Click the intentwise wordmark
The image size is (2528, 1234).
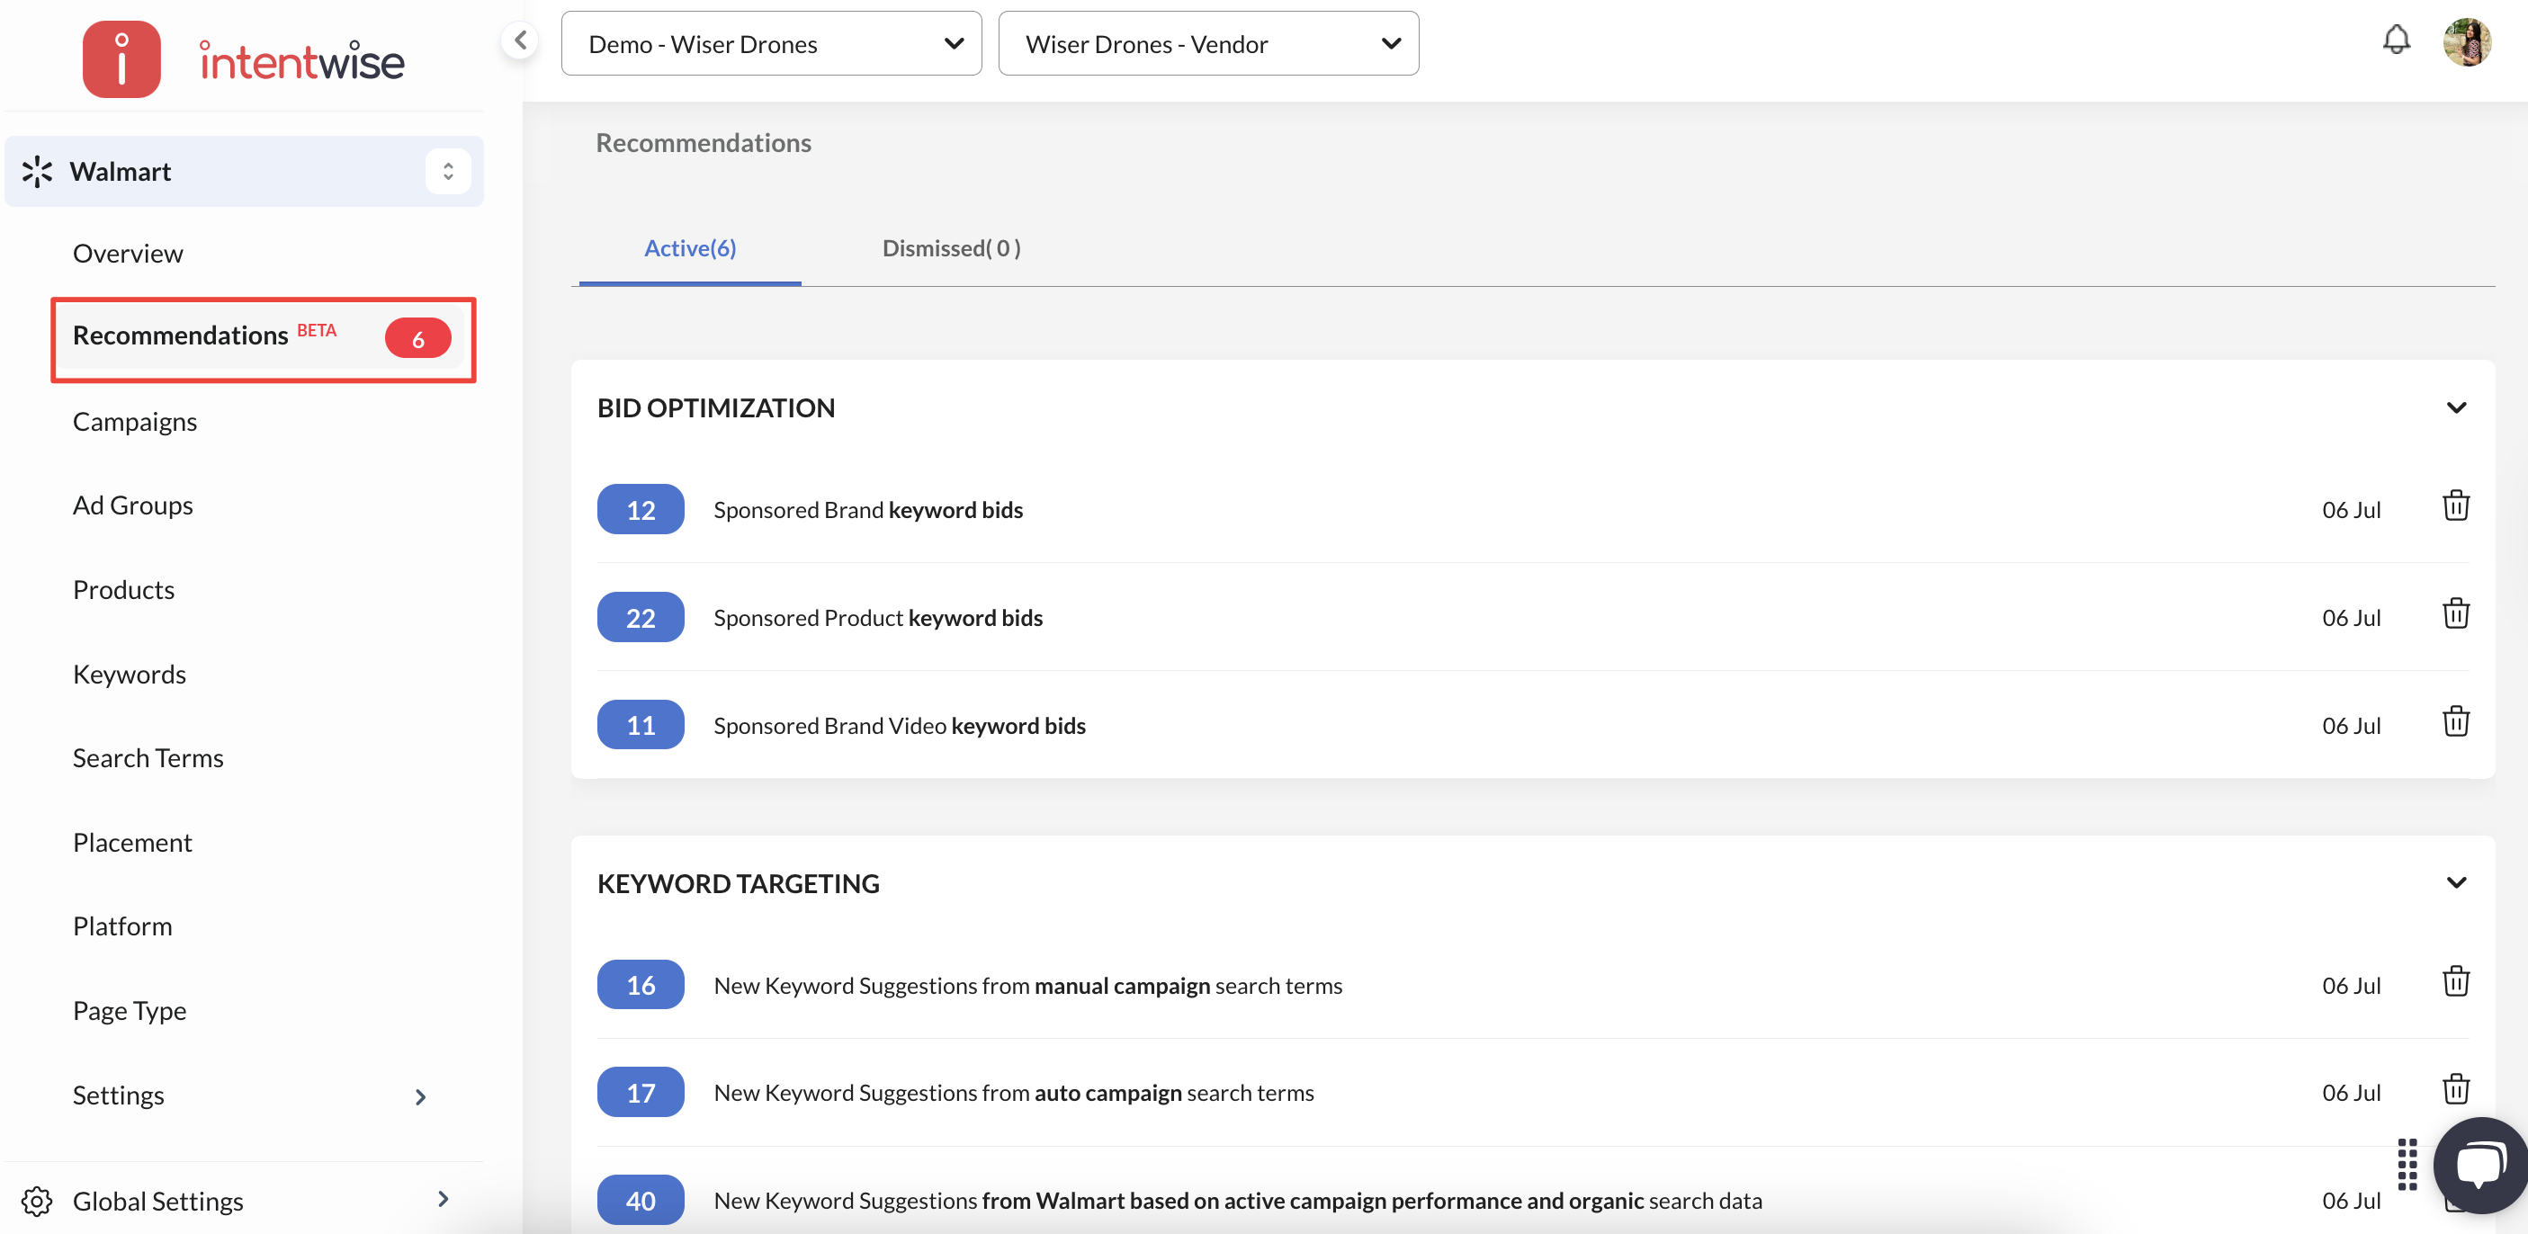coord(301,61)
